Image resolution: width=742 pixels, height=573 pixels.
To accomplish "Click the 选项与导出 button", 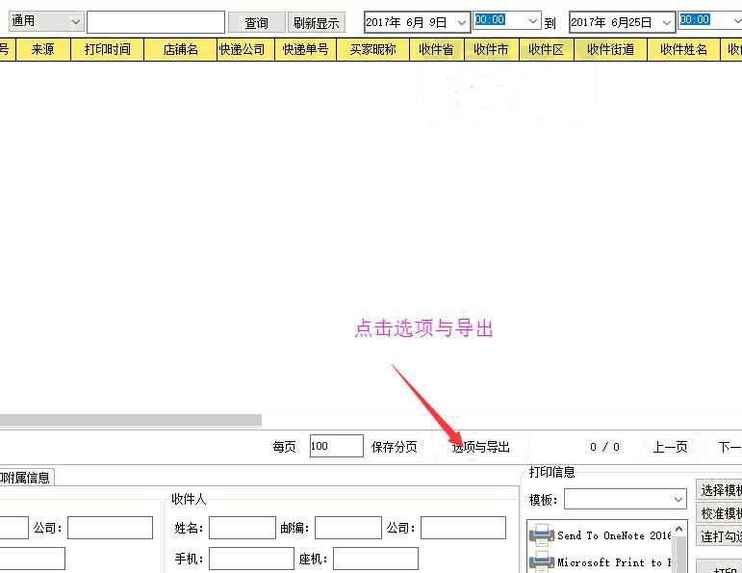I will pos(481,447).
